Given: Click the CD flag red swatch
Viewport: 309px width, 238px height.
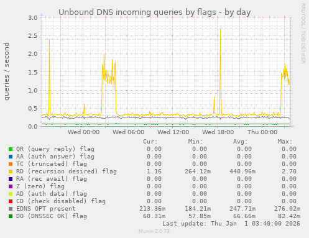Looking at the screenshot, I should coord(11,201).
